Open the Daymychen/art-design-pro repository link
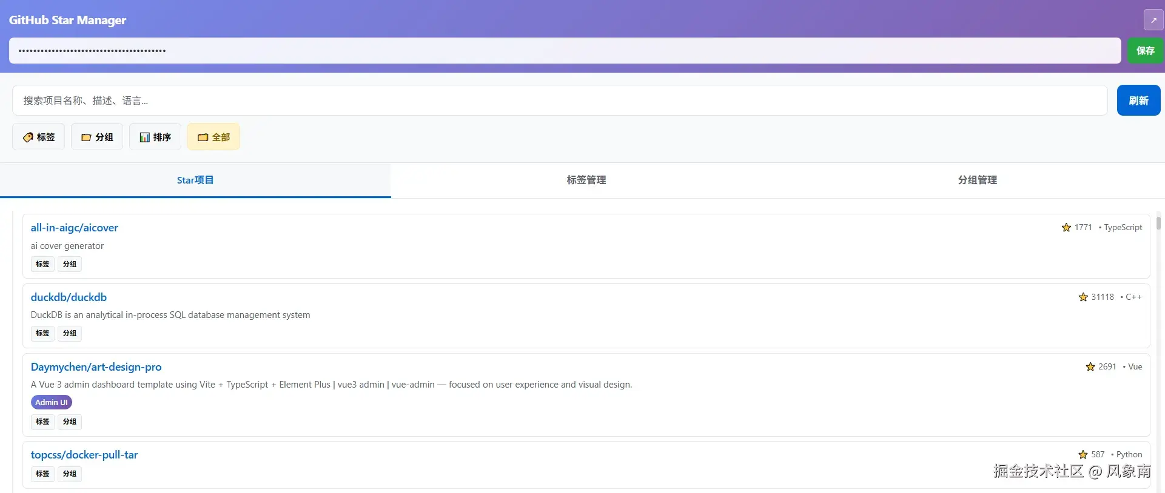1165x493 pixels. pos(96,367)
